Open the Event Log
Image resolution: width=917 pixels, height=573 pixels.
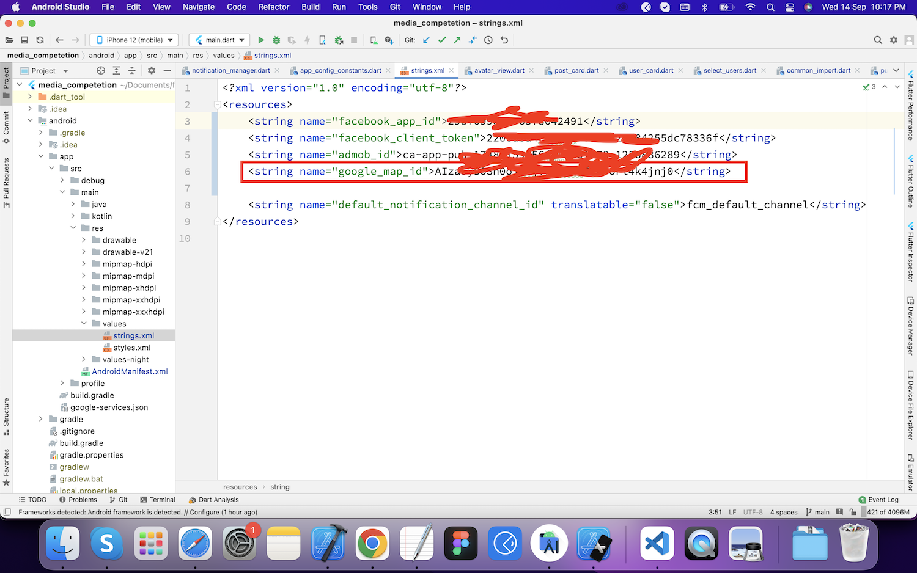point(878,500)
